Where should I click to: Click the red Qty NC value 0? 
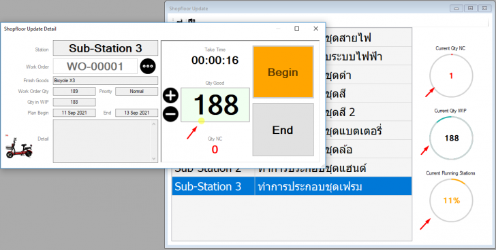click(x=215, y=149)
